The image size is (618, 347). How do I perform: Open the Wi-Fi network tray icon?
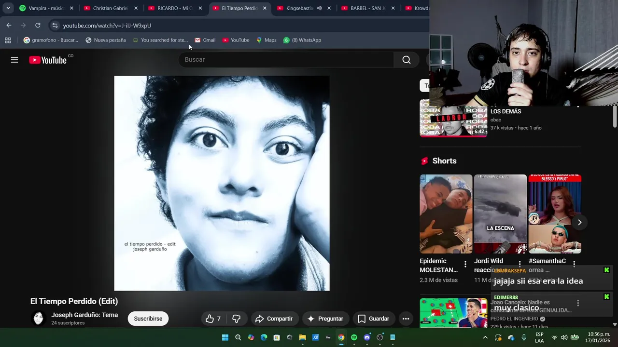[554, 337]
